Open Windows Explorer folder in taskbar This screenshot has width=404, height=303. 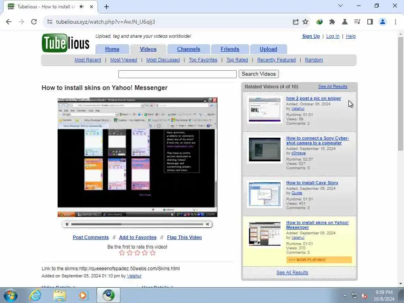60,295
